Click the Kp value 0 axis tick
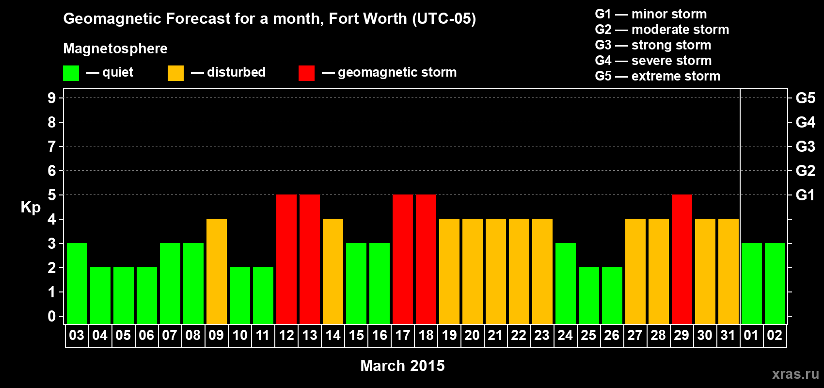The height and width of the screenshot is (388, 824). click(x=52, y=316)
